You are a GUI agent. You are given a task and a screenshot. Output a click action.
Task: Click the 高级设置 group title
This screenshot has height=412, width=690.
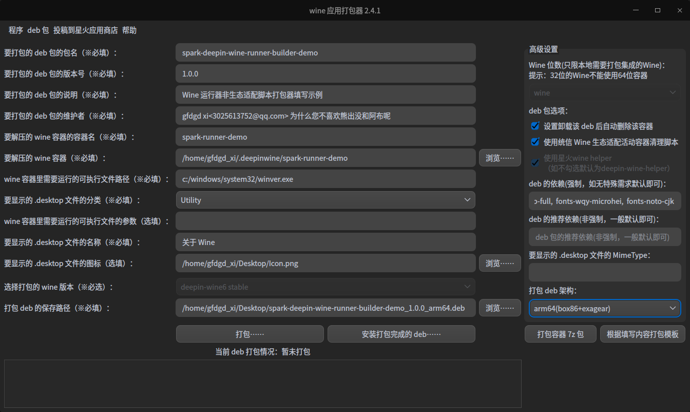click(x=543, y=49)
